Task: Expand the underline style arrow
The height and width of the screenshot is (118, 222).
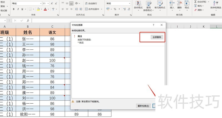Action: click(26, 9)
